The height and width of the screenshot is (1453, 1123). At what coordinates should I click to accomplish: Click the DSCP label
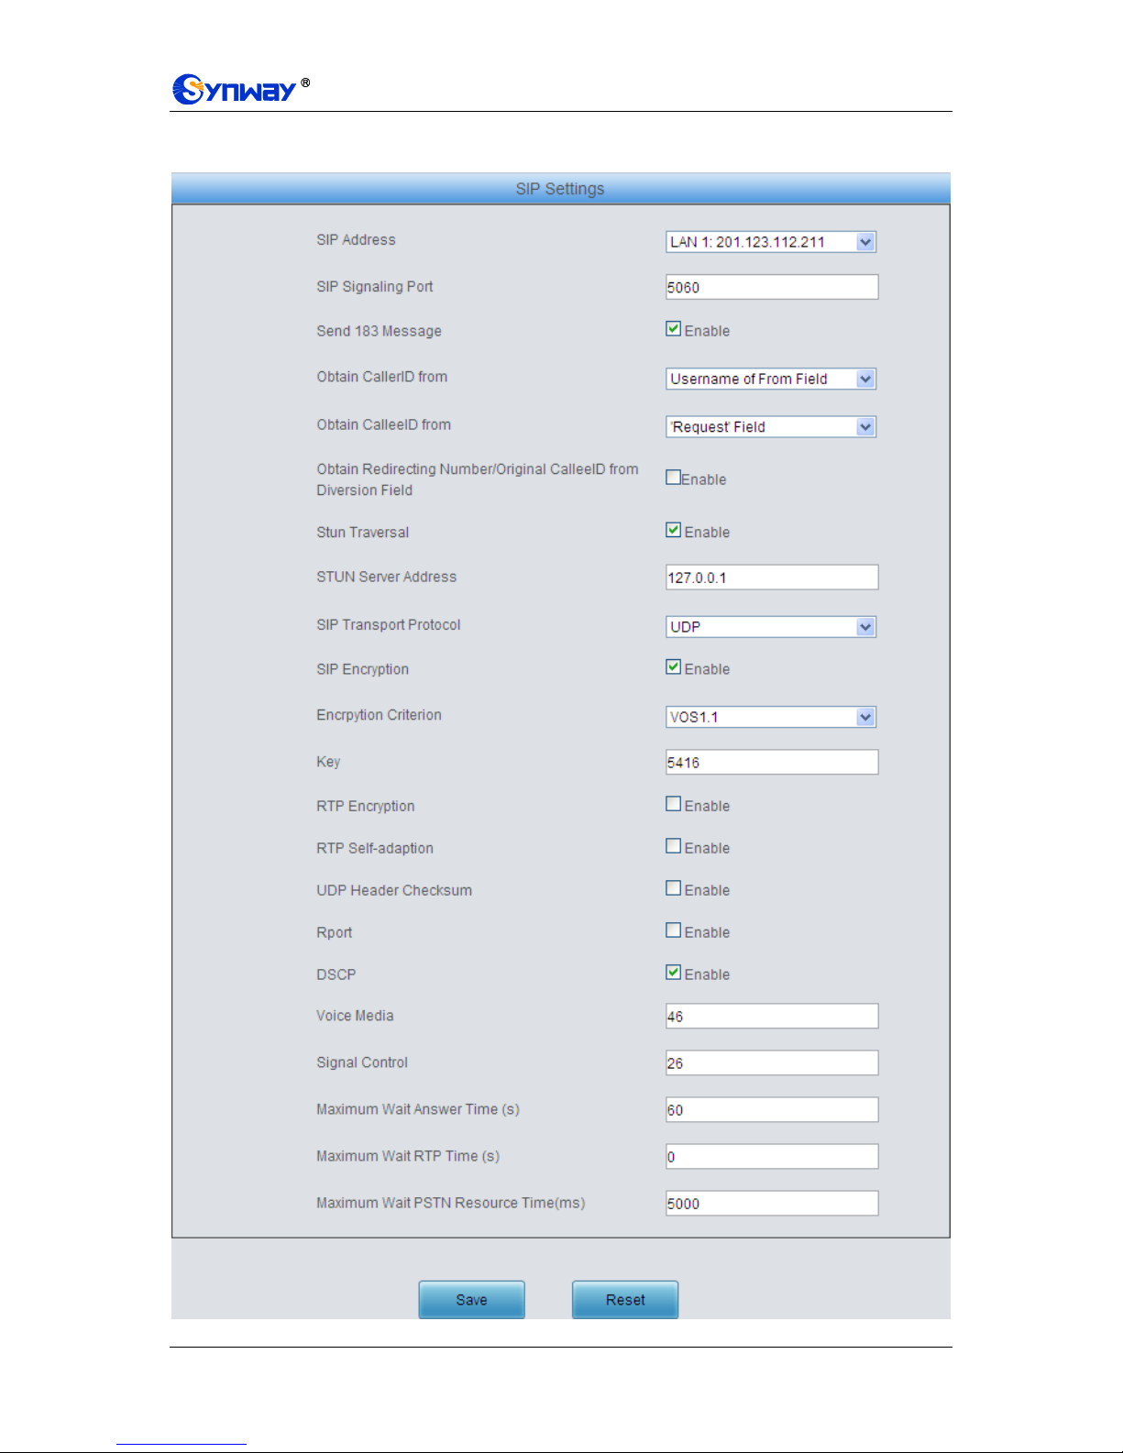click(336, 974)
